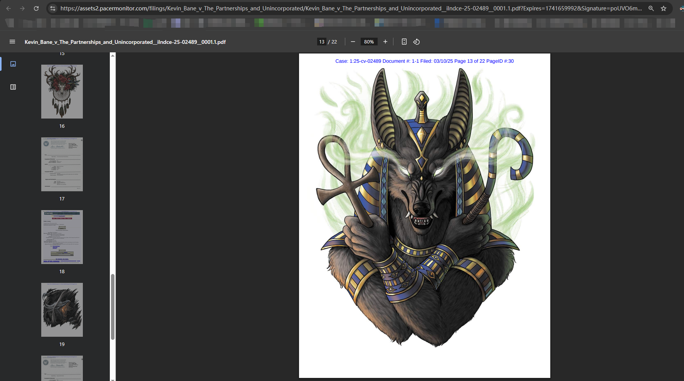684x381 pixels.
Task: Click the PDF file name title
Action: tap(125, 42)
